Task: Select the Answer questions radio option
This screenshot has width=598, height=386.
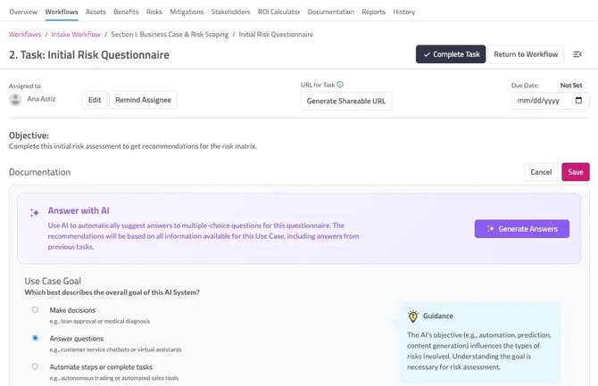Action: tap(35, 338)
